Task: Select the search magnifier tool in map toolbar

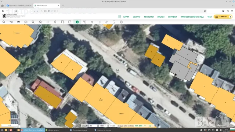Action: [x=4, y=22]
